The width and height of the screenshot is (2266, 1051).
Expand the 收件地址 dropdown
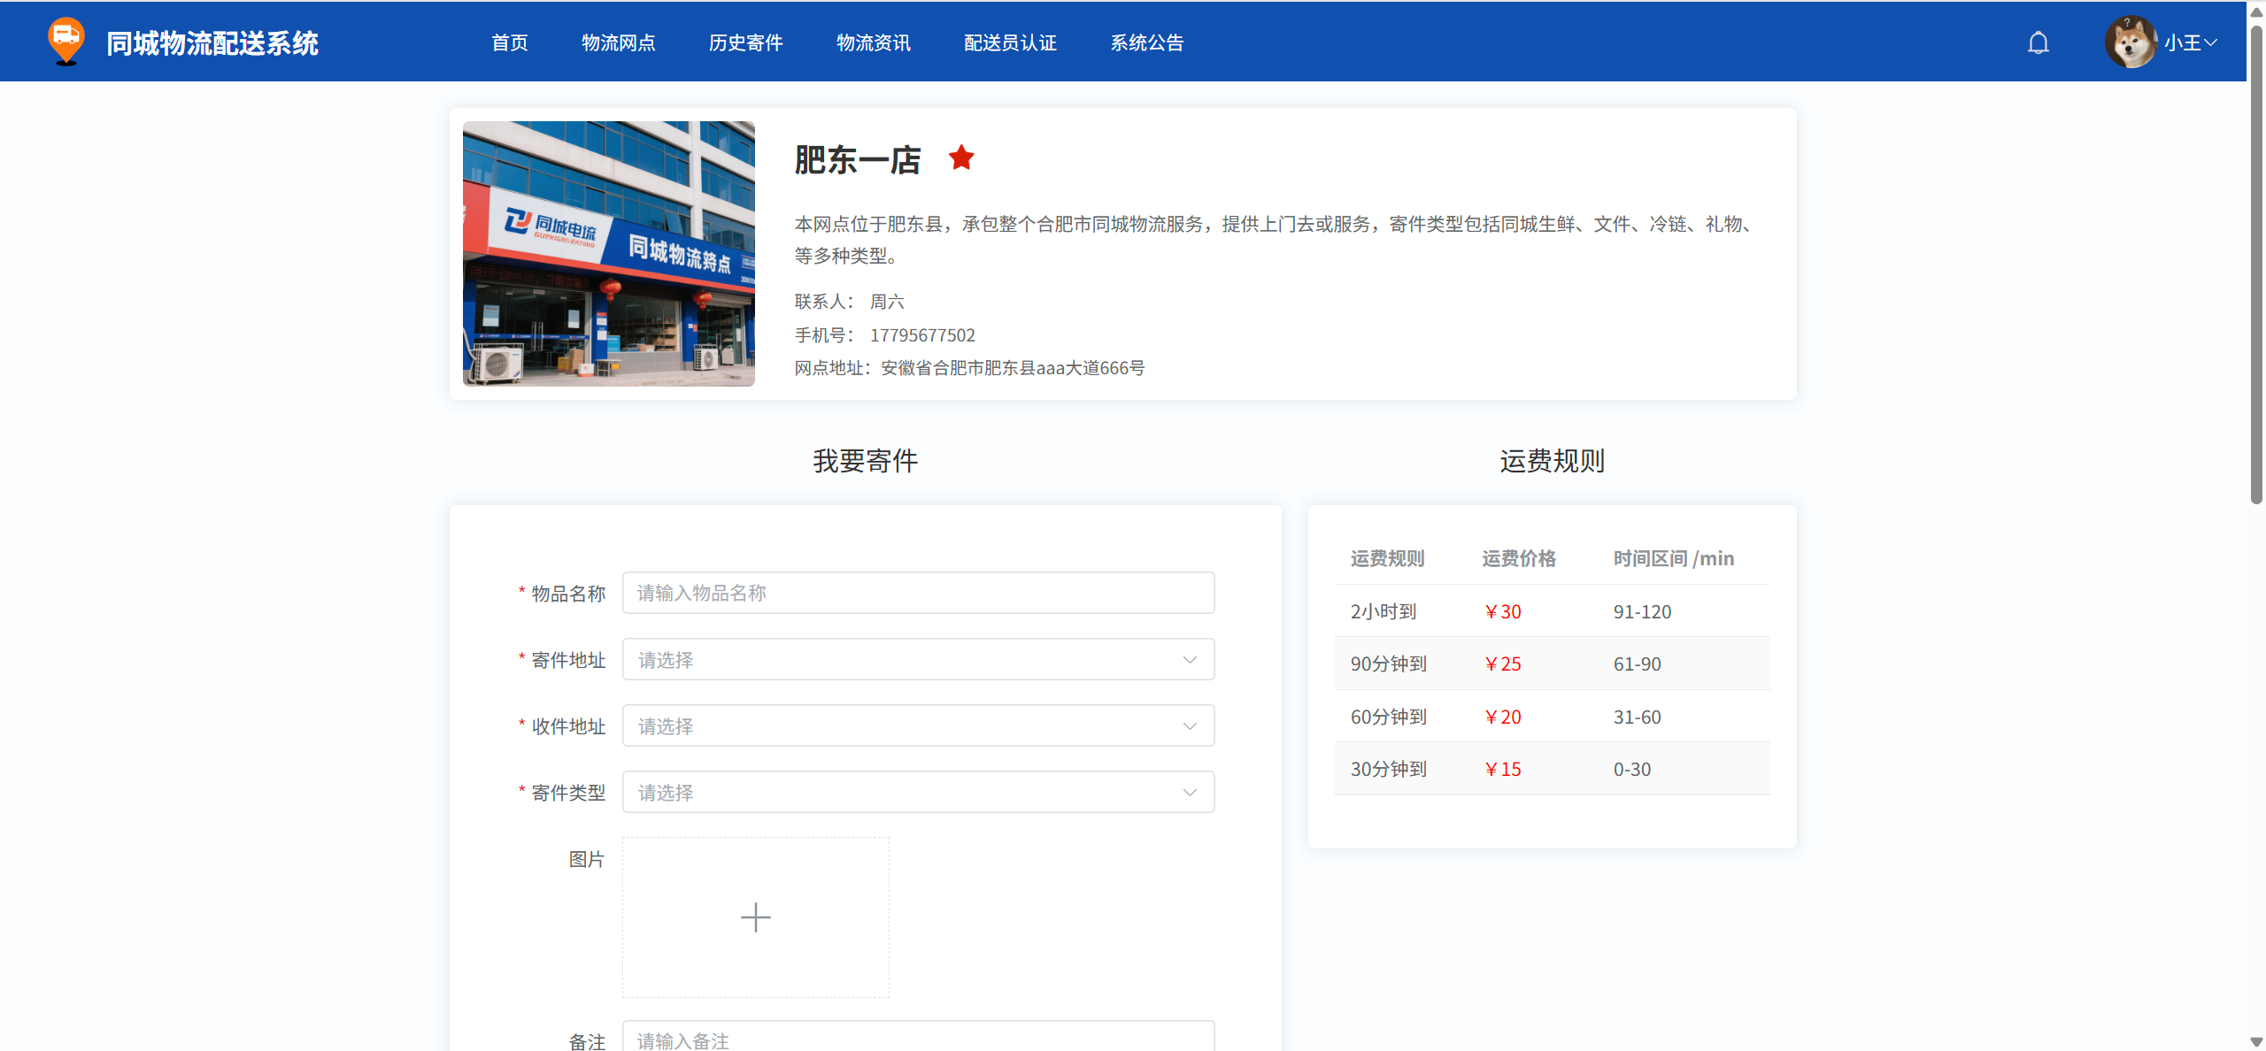tap(918, 726)
